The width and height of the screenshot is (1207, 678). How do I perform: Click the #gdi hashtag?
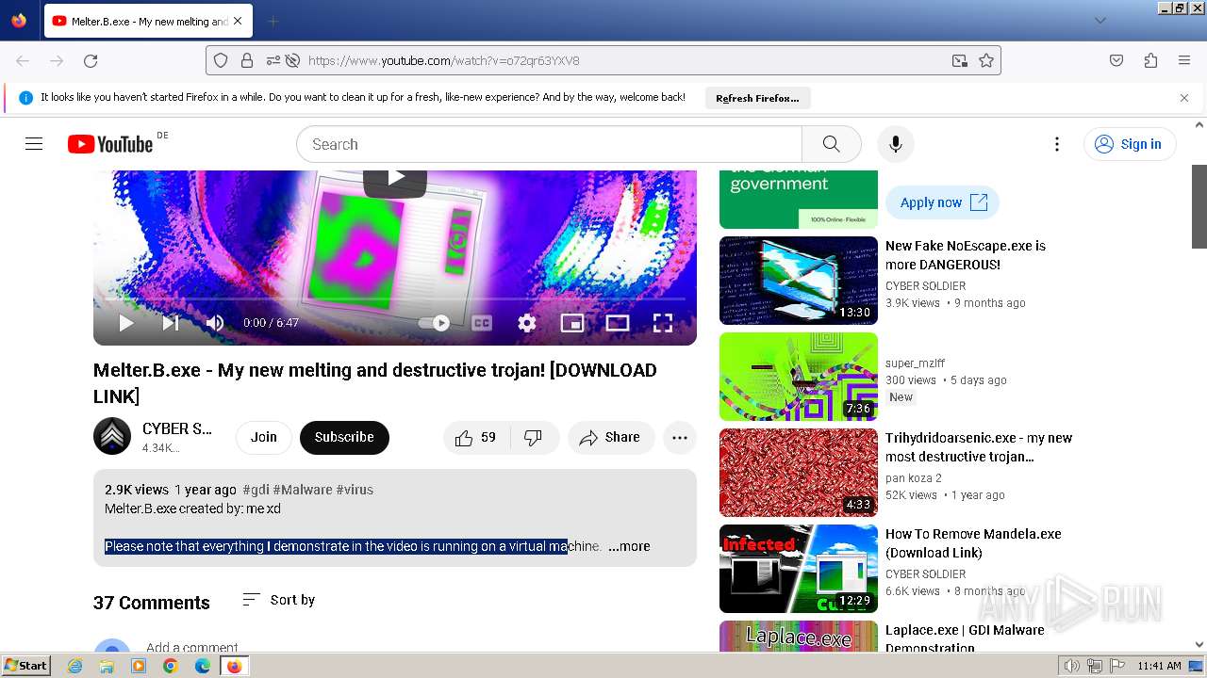click(256, 490)
